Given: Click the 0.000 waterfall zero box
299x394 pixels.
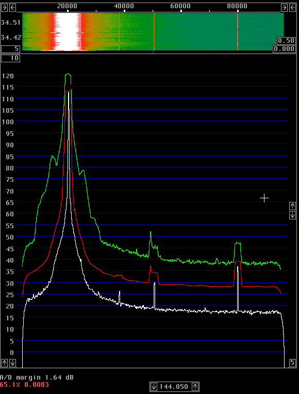Looking at the screenshot, I should coord(284,49).
